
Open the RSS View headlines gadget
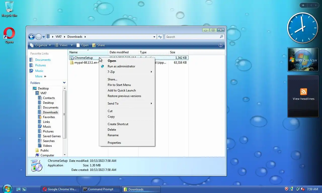pyautogui.click(x=303, y=96)
